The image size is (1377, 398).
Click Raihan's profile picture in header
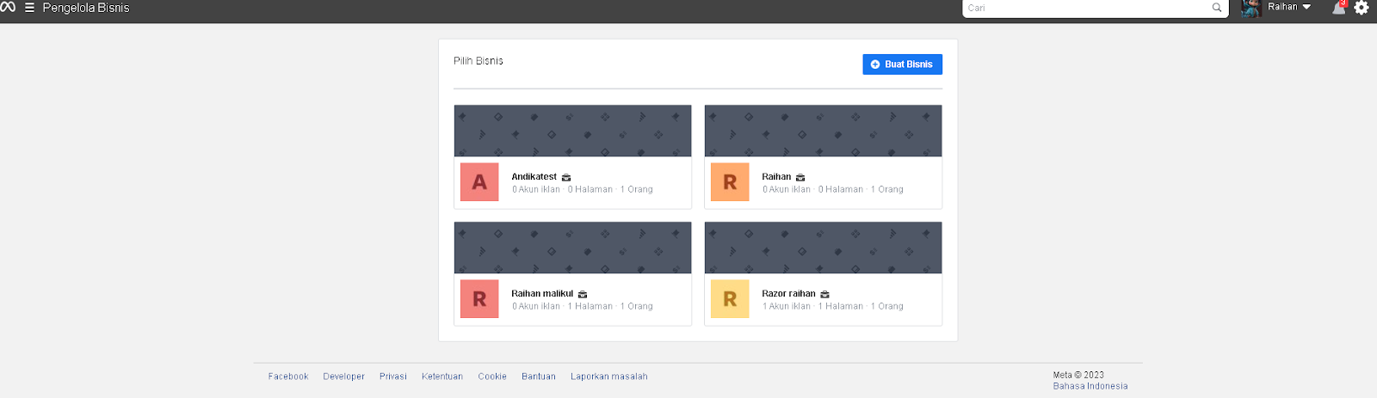pos(1251,8)
